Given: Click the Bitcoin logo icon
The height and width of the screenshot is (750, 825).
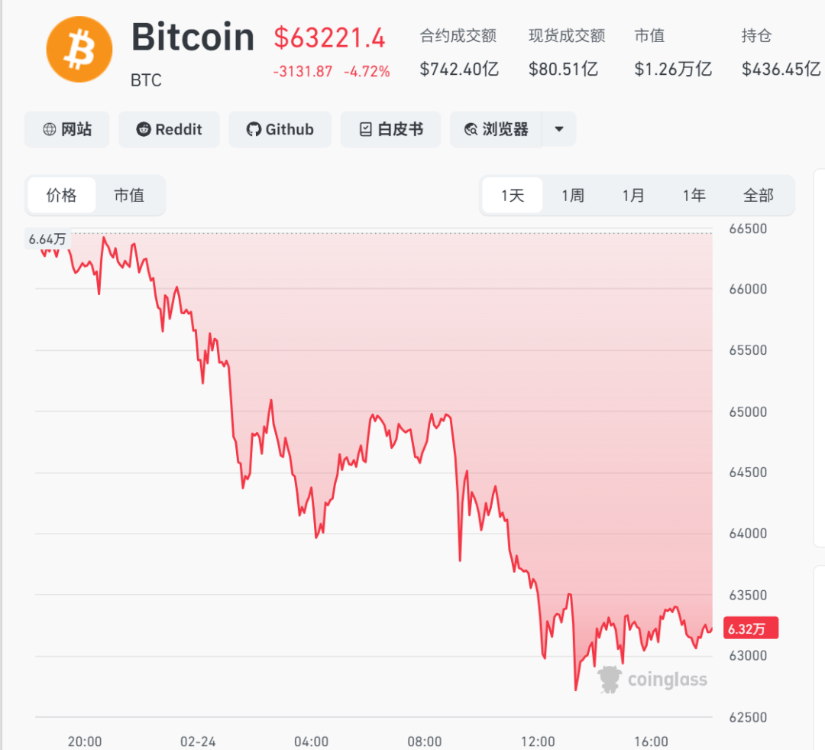Looking at the screenshot, I should pos(79,49).
